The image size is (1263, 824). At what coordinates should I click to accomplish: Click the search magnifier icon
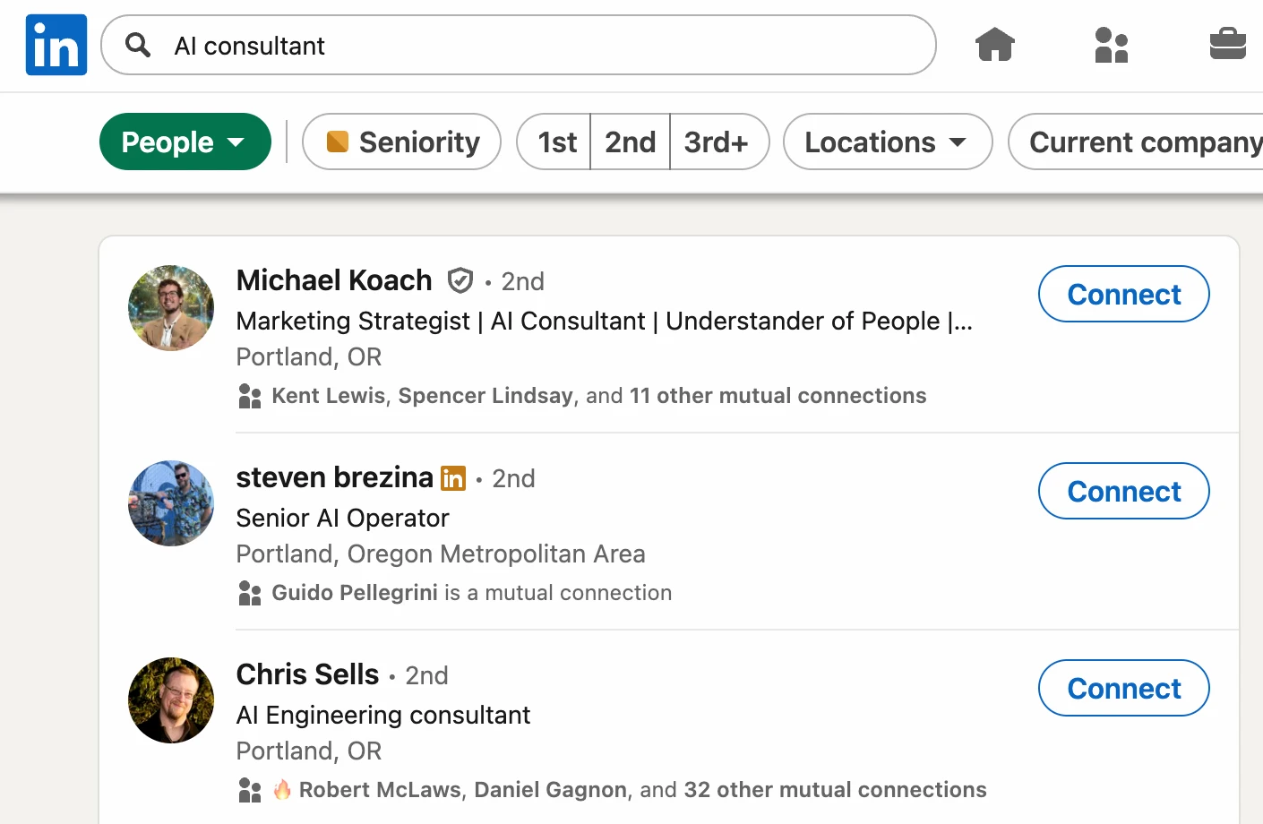(x=137, y=45)
